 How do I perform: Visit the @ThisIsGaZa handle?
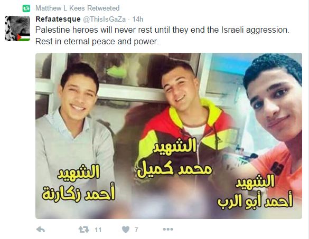(x=104, y=20)
